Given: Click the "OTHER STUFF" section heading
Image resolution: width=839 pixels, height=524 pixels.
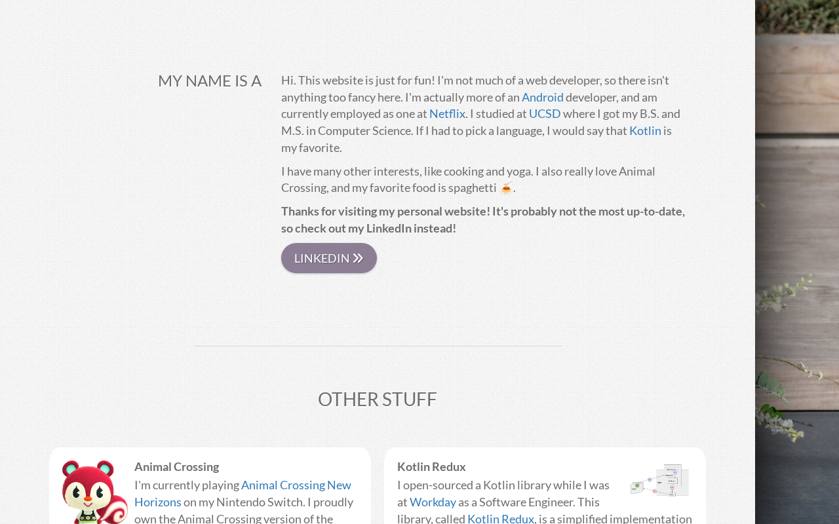Looking at the screenshot, I should [377, 399].
